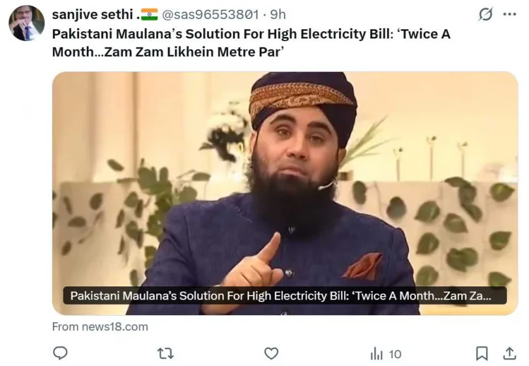The image size is (529, 366).
Task: Click the dark caption overlay on the preview
Action: pos(285,296)
